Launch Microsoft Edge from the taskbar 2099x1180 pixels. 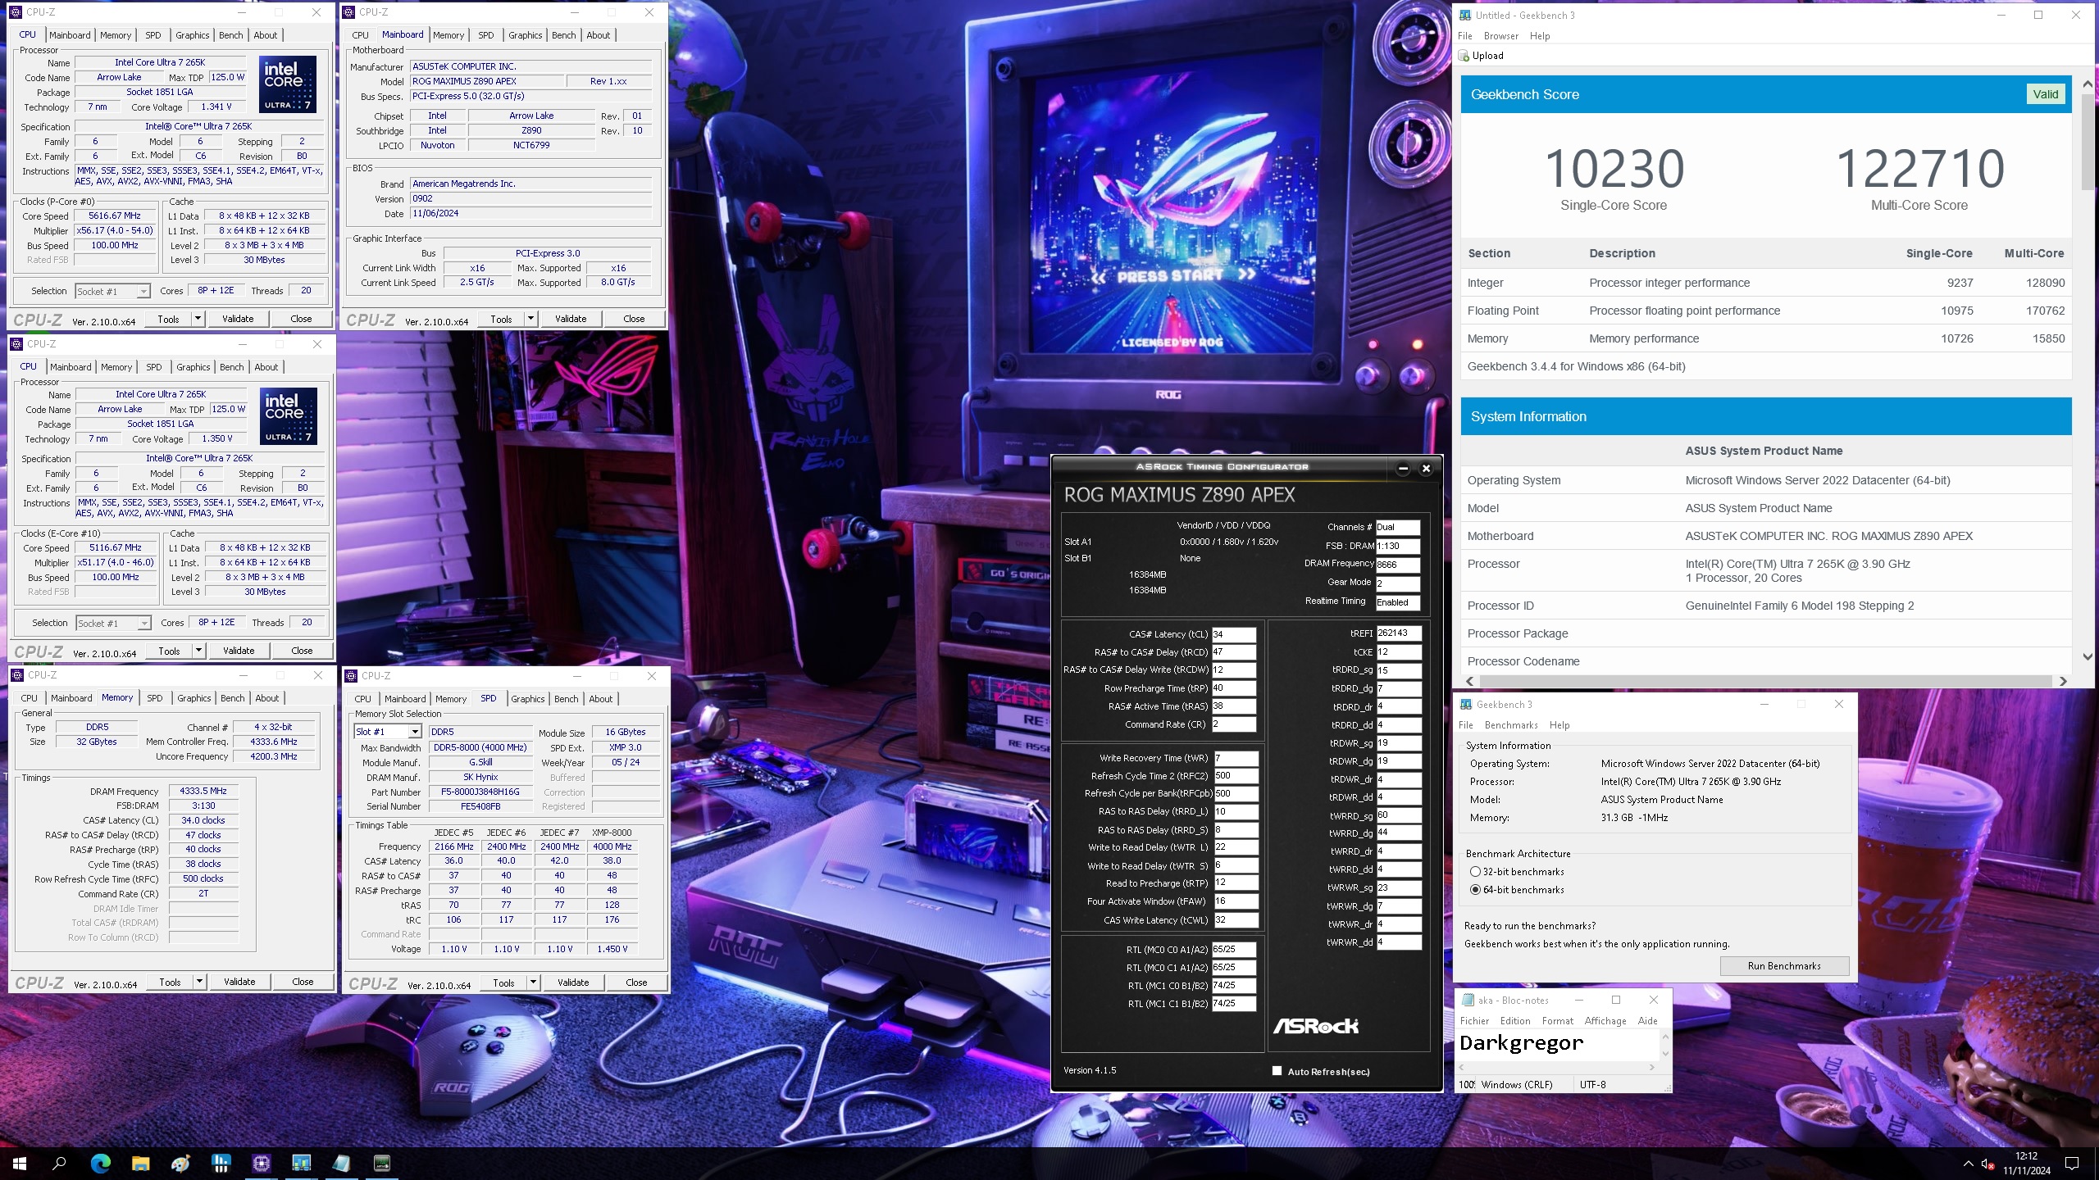point(100,1163)
